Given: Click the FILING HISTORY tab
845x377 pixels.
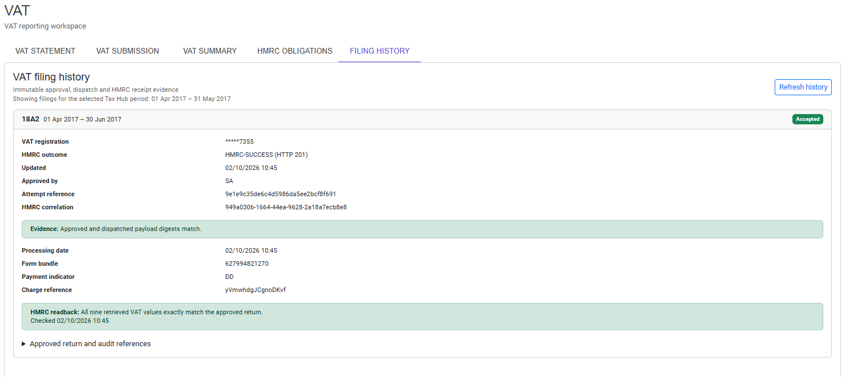Looking at the screenshot, I should [380, 51].
